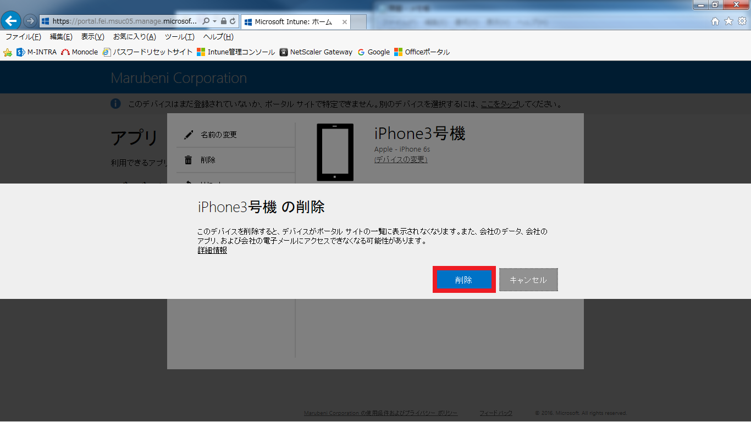The height and width of the screenshot is (422, 751).
Task: Click the info icon beside the device notice
Action: tap(115, 103)
